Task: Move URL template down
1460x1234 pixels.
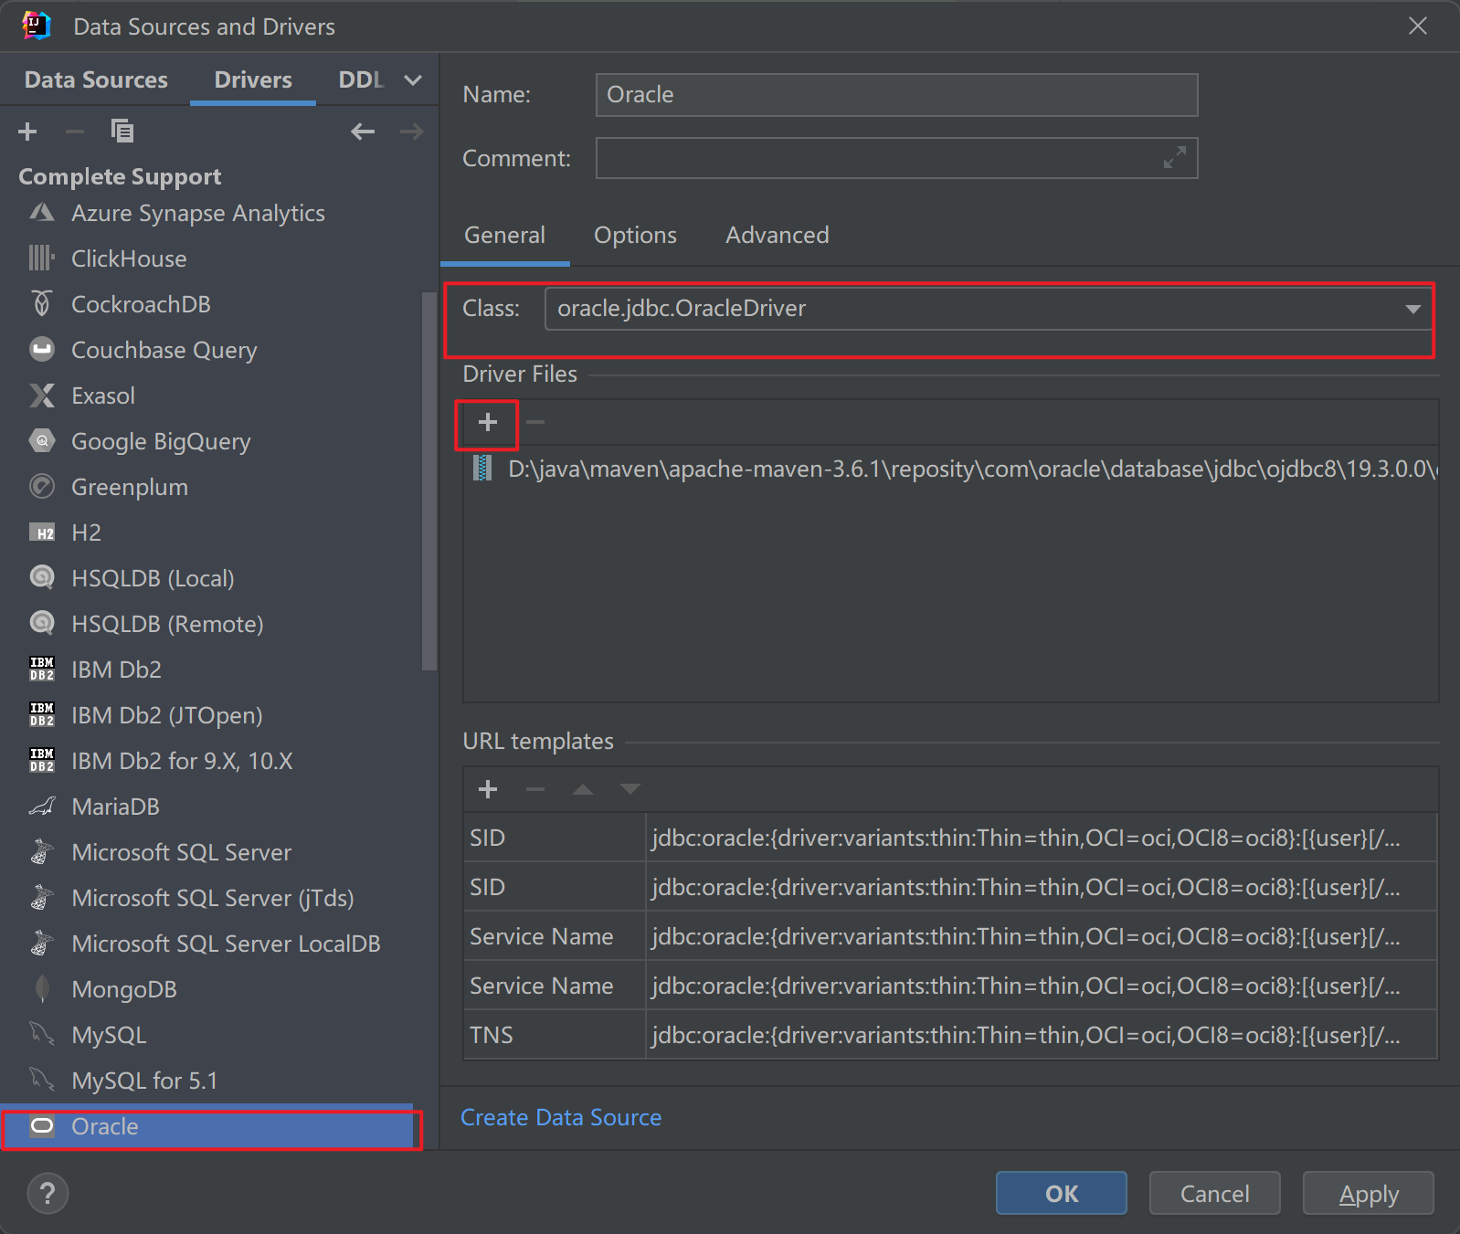Action: click(x=630, y=789)
